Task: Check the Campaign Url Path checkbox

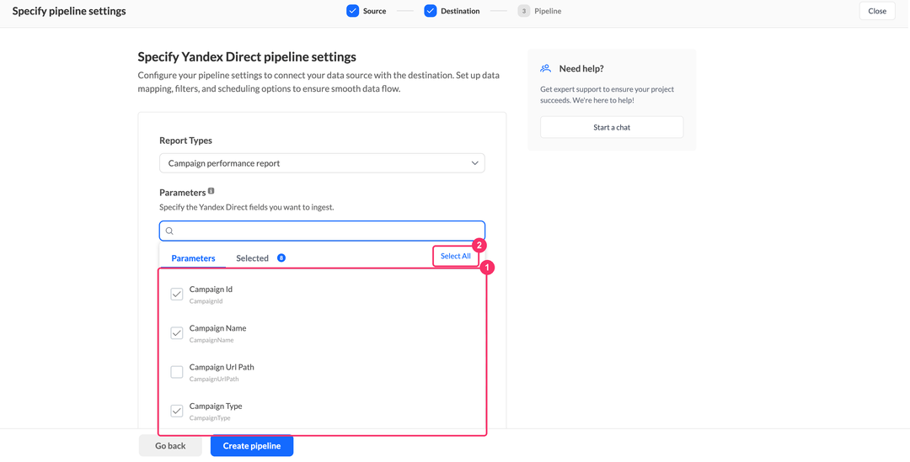Action: [176, 372]
